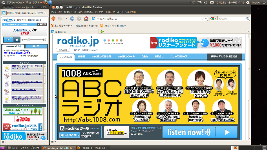
Task: Go to the Firefox home page icon
Action: [x=86, y=18]
